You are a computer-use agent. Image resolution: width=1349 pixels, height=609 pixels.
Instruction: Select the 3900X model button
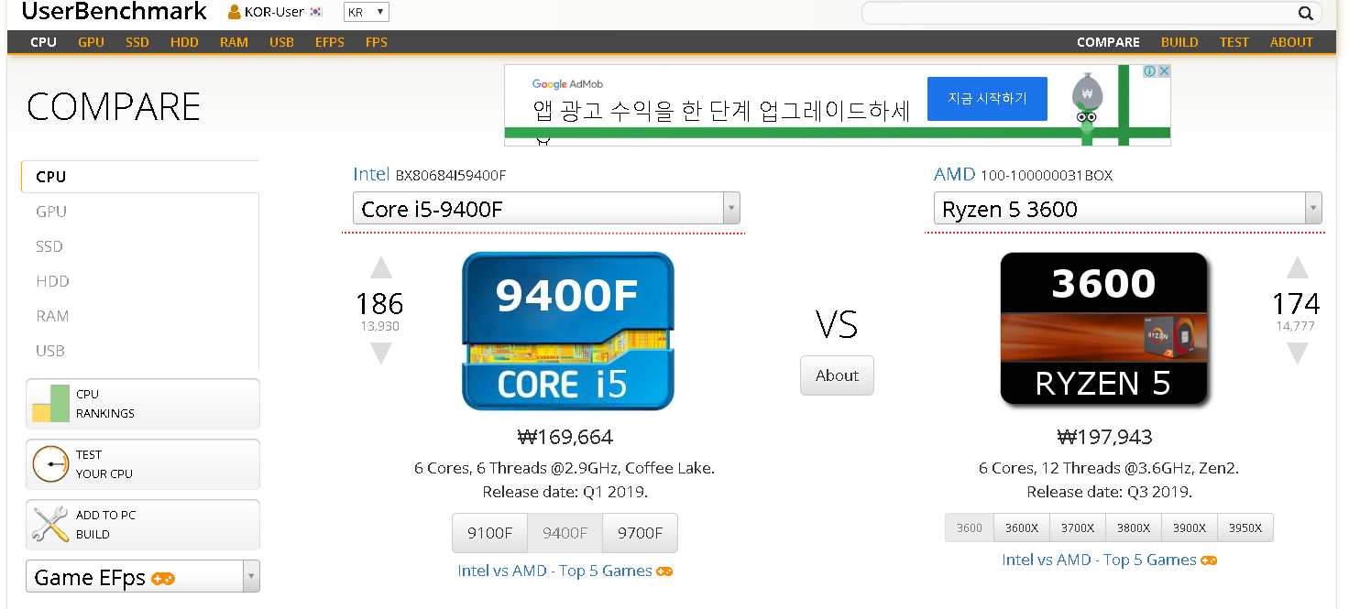1190,527
